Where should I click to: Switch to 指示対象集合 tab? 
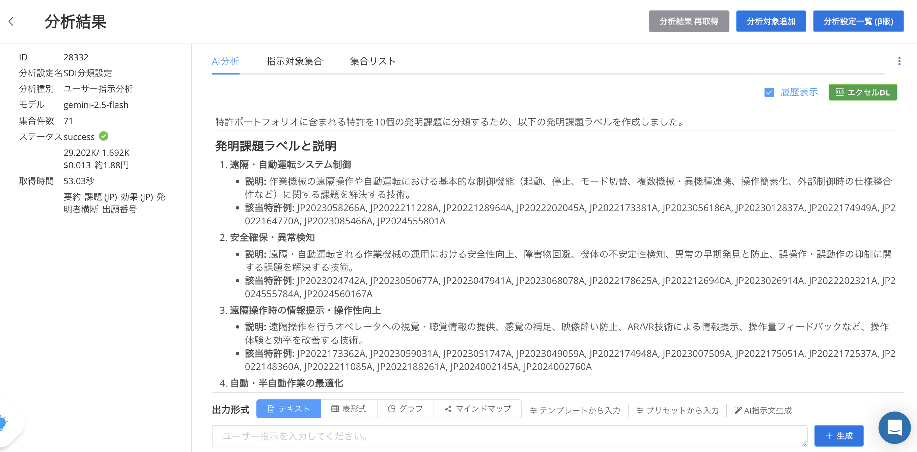[295, 61]
